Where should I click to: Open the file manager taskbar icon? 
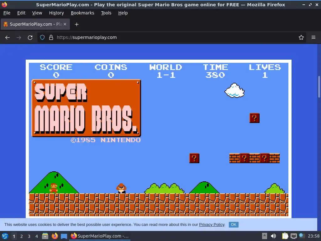pos(45,236)
